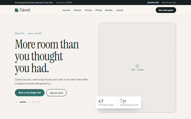The width and height of the screenshot is (191, 119).
Task: Open the Services nav item
Action: 66,10
